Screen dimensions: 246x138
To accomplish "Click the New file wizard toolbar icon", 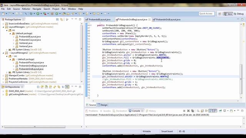I will [x=3, y=14].
